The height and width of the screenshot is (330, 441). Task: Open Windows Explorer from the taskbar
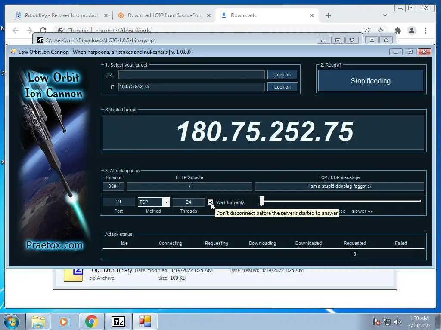[38, 321]
